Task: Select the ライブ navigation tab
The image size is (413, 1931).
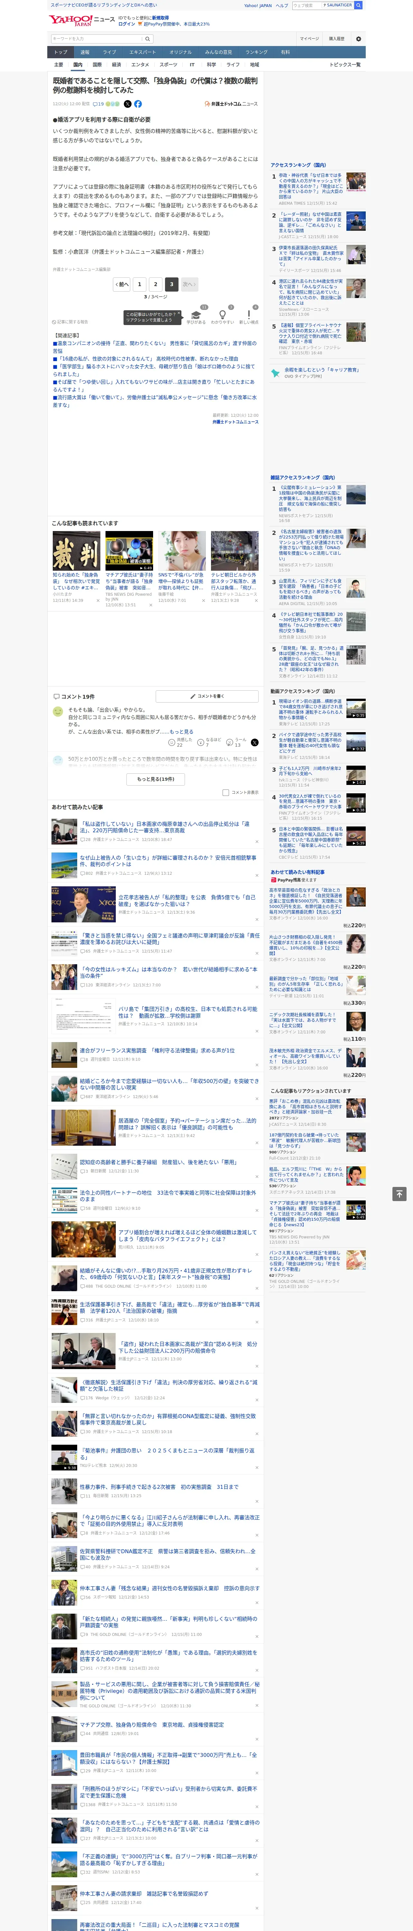Action: [109, 52]
